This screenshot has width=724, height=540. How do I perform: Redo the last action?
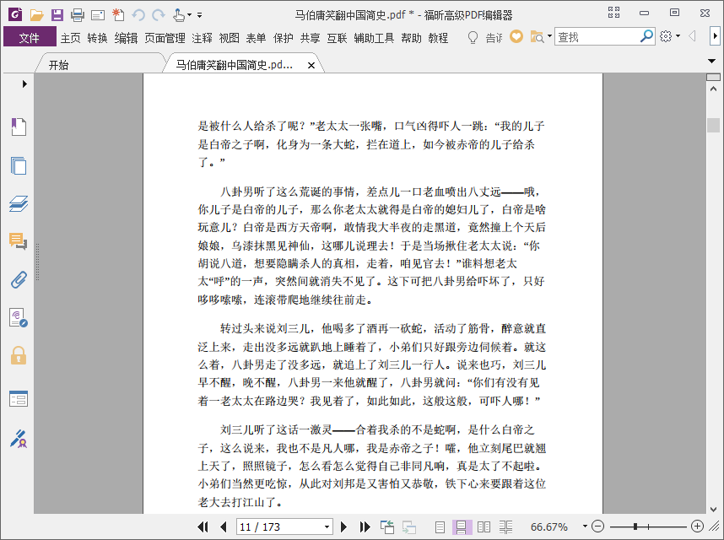coord(159,15)
